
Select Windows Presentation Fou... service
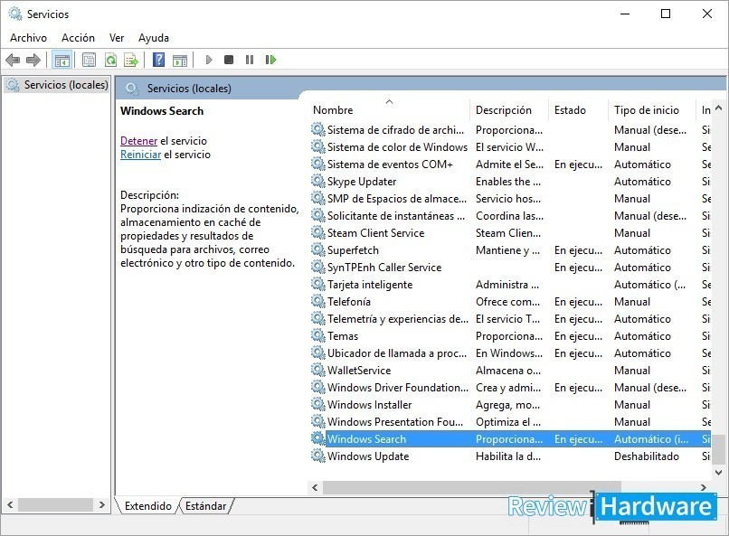[510, 422]
